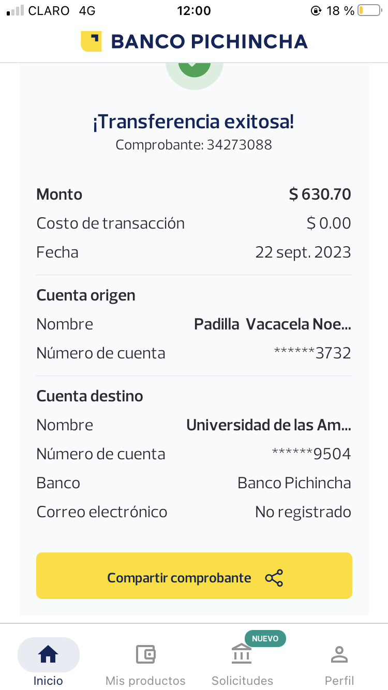Tap the destination account number ending 9504
388x690 pixels.
coord(311,454)
